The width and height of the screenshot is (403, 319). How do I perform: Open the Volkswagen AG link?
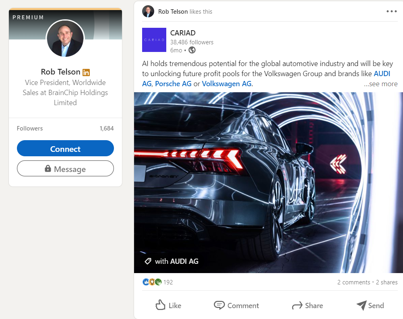point(227,84)
